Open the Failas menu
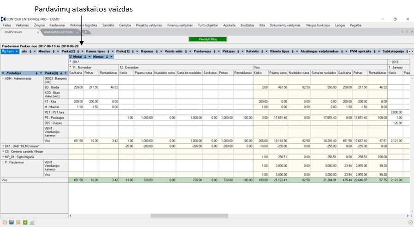The image size is (414, 227). pyautogui.click(x=7, y=25)
